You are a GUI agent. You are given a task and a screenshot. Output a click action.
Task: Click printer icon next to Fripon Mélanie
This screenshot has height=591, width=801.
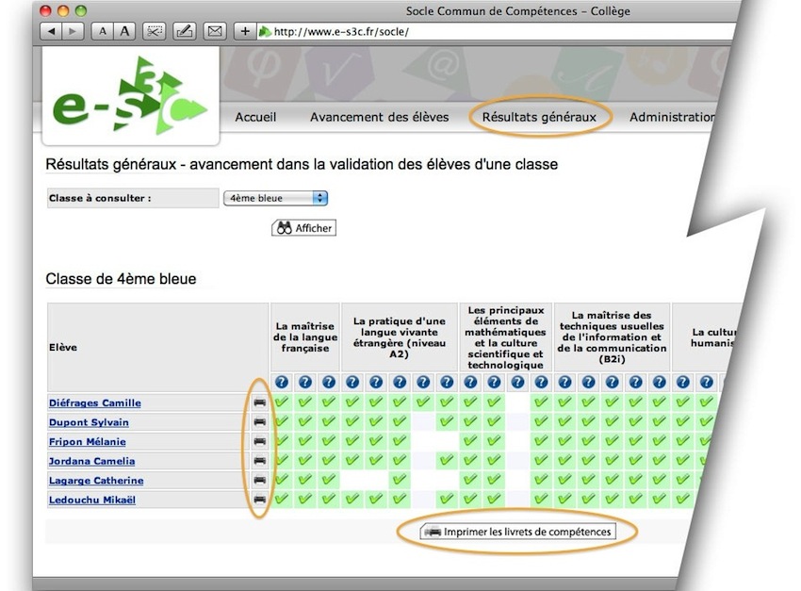click(260, 441)
